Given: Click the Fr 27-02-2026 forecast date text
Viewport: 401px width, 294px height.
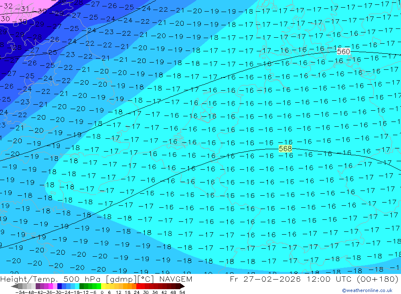Looking at the screenshot, I should click(265, 279).
